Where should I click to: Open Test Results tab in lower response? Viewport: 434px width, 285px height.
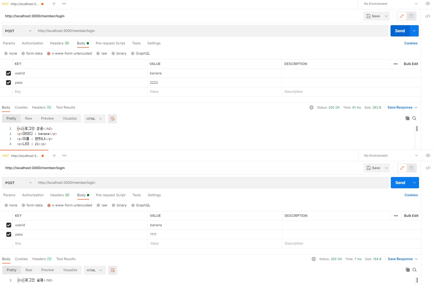(66, 259)
